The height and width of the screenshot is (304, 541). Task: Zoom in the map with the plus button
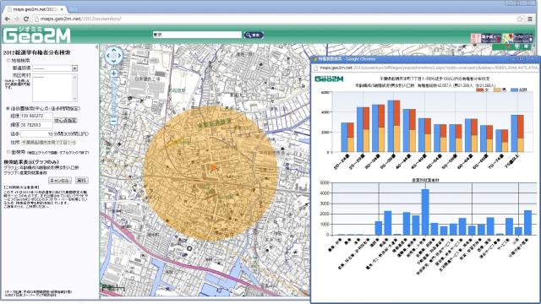113,73
